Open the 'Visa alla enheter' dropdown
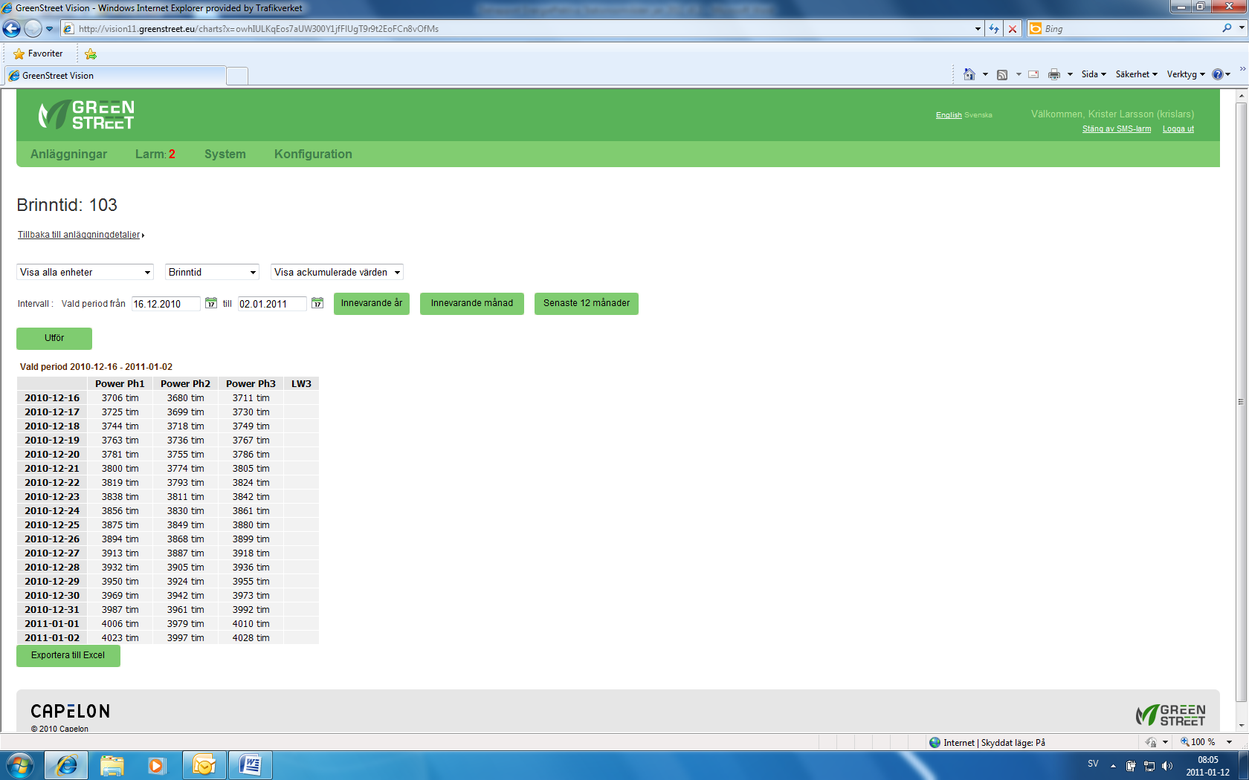This screenshot has height=780, width=1249. pyautogui.click(x=85, y=272)
